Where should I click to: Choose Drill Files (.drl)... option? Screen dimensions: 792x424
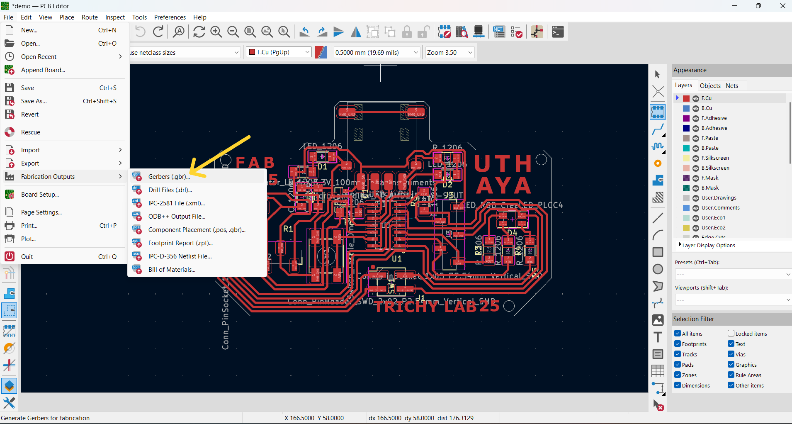pos(197,190)
